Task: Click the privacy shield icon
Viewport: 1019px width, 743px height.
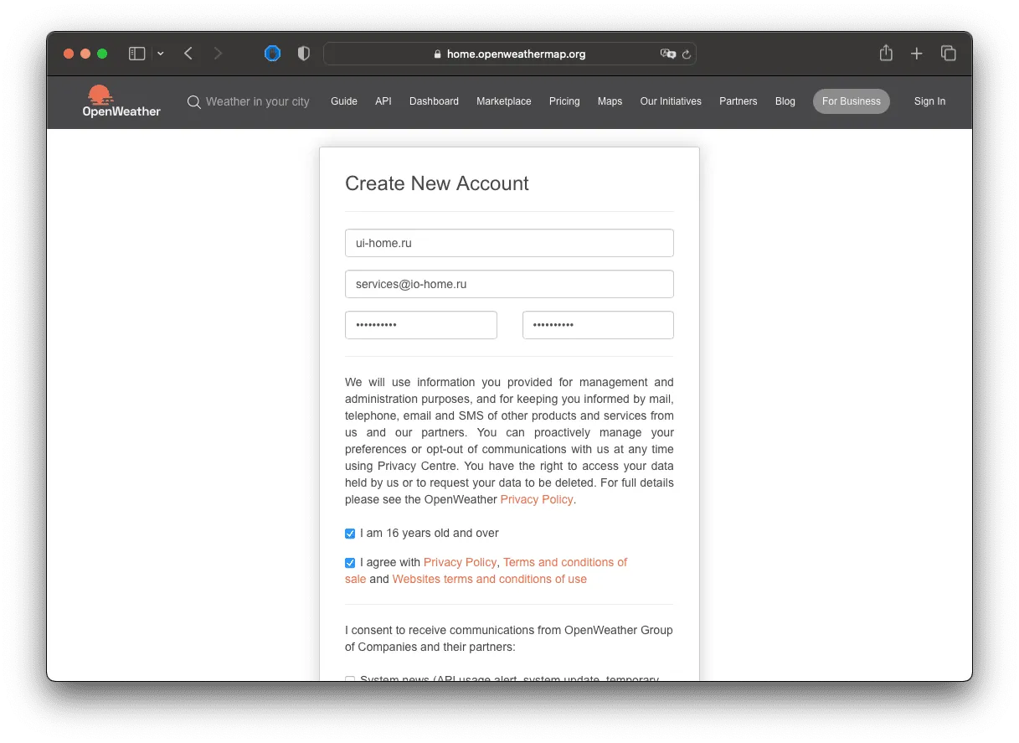Action: 304,54
